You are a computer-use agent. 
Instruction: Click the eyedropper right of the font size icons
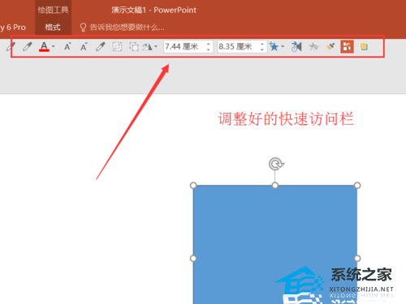(101, 47)
